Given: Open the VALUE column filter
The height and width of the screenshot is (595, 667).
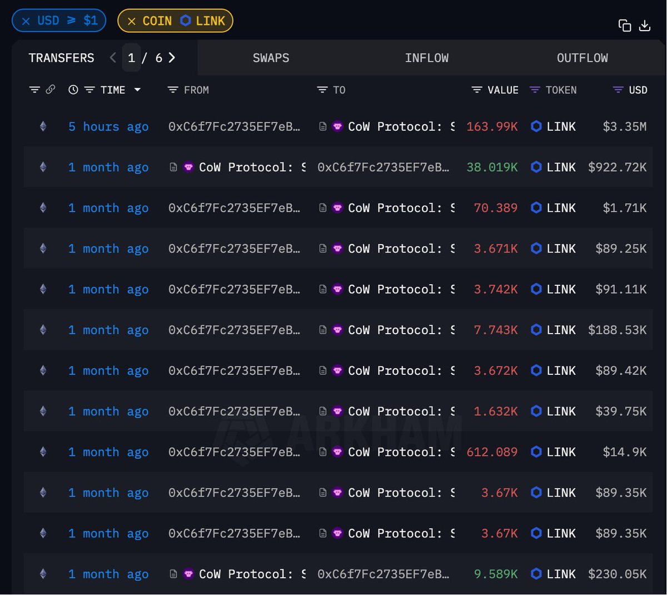Looking at the screenshot, I should tap(476, 90).
